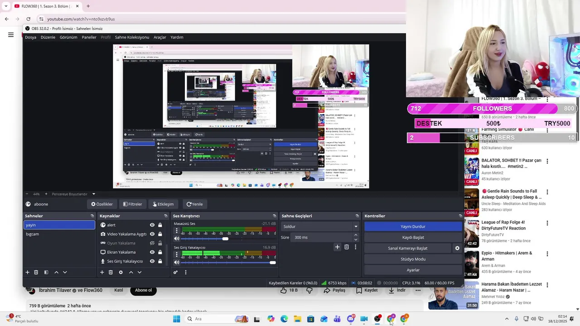Open OBS Studio taskbar icon
The image size is (580, 326).
(377, 319)
